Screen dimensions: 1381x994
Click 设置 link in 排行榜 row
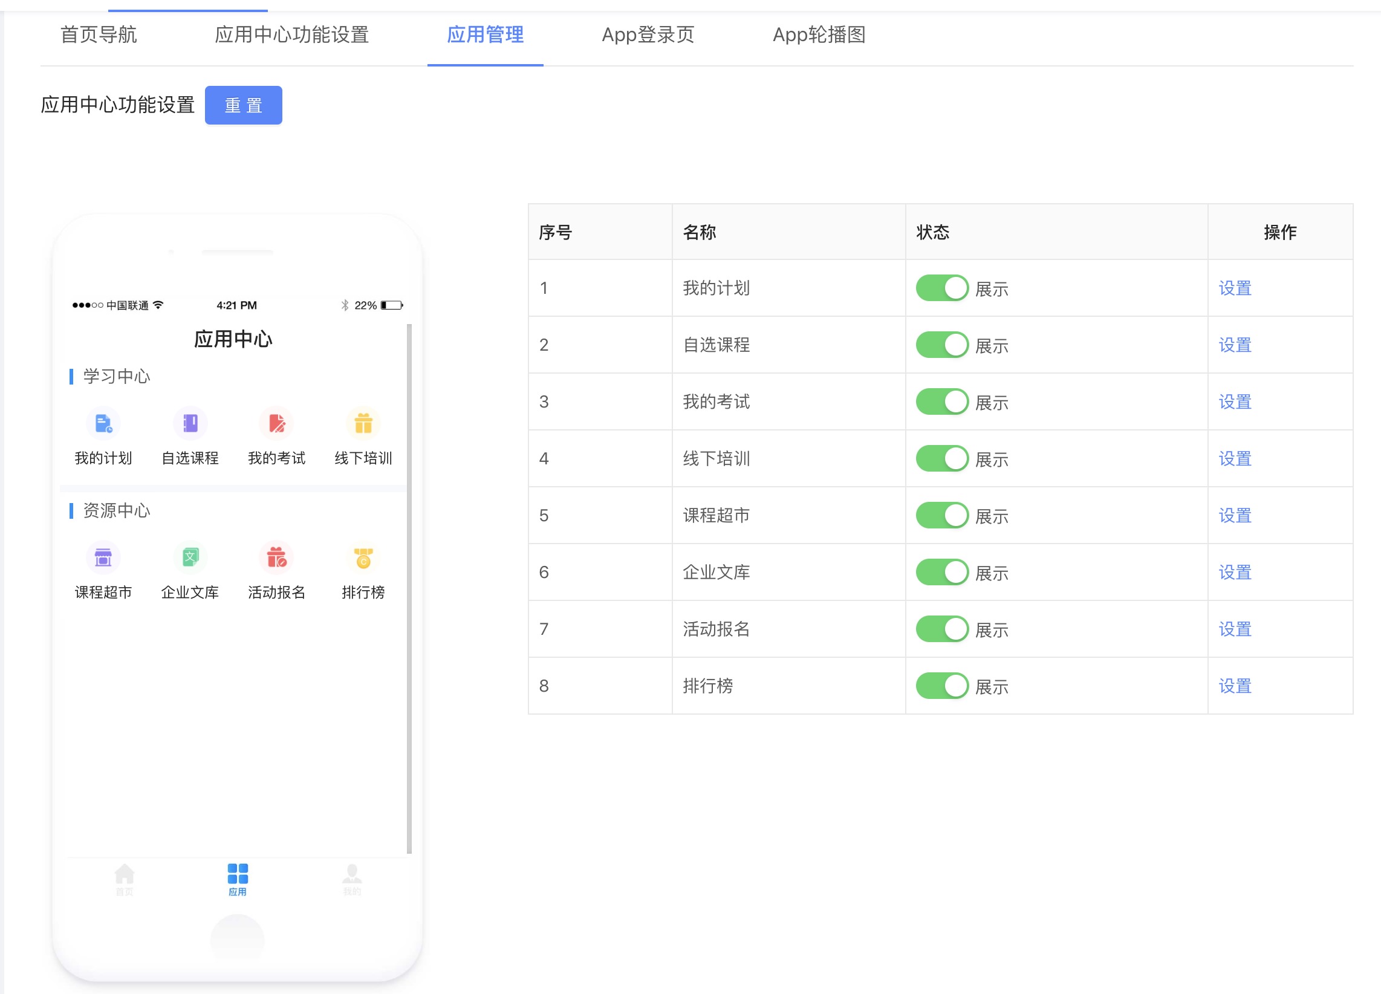point(1235,686)
